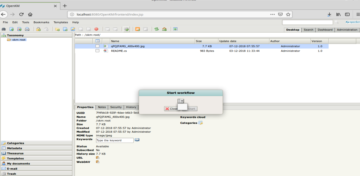The image size is (360, 176).
Task: Click the Type the keyword input field
Action: pyautogui.click(x=115, y=140)
